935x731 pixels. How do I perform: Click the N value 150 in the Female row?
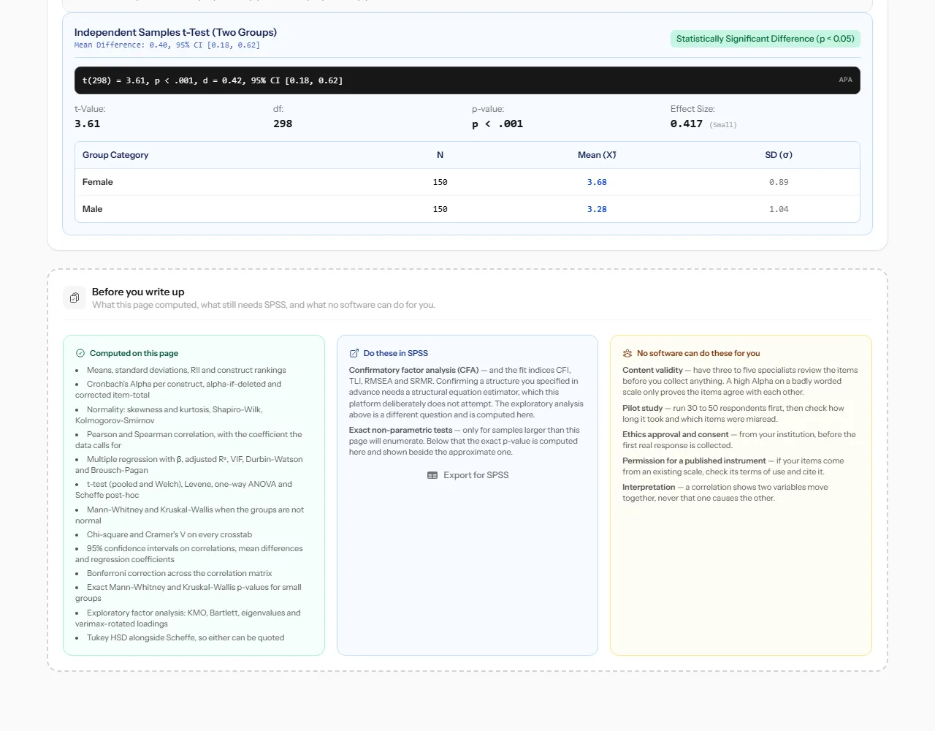pos(440,182)
